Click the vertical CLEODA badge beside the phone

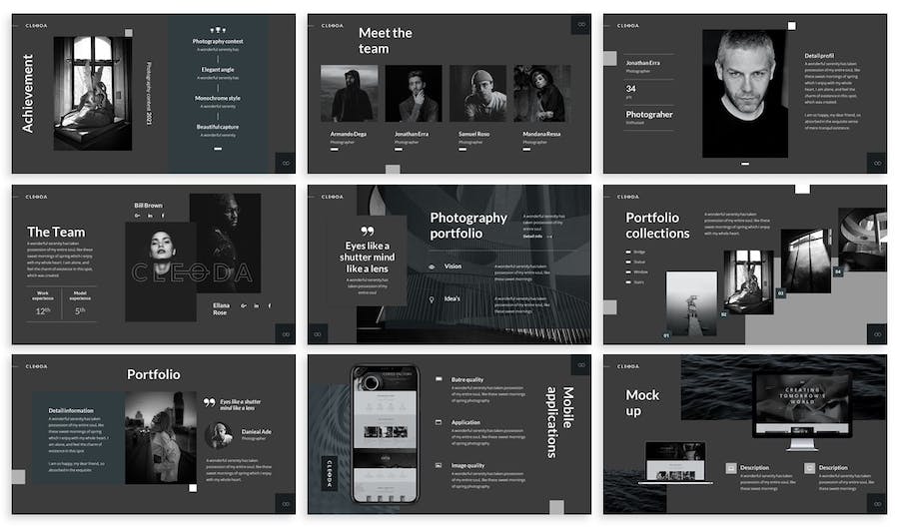pos(330,473)
